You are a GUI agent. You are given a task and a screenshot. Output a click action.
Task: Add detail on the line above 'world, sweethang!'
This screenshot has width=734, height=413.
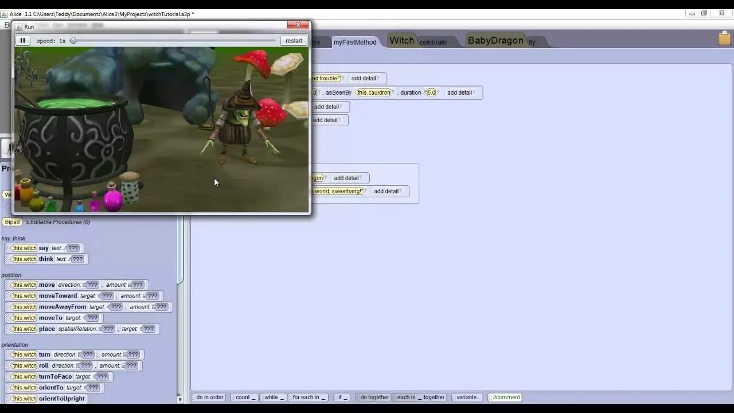click(x=346, y=178)
